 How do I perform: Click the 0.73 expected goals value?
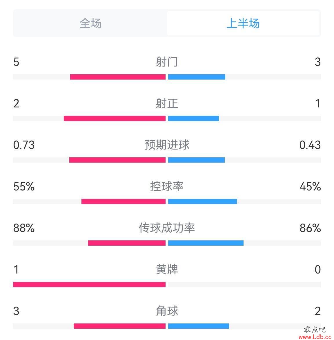(x=24, y=145)
